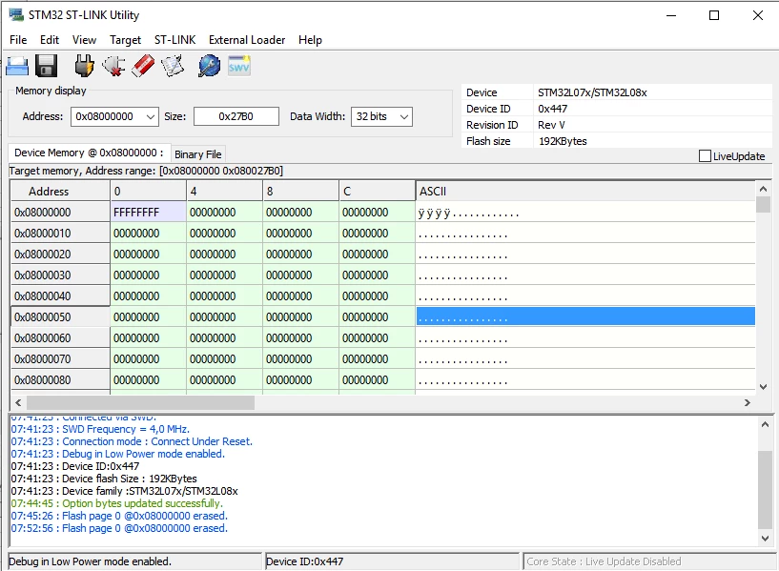Open the Data Width dropdown
This screenshot has height=571, width=779.
point(404,116)
